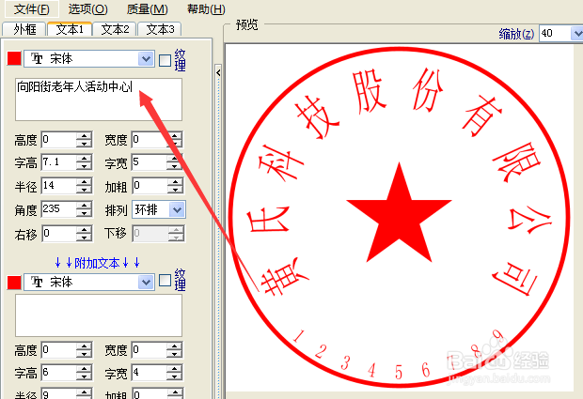Image resolution: width=583 pixels, height=399 pixels.
Task: Increase 半径 14 using up arrow
Action: (x=85, y=182)
